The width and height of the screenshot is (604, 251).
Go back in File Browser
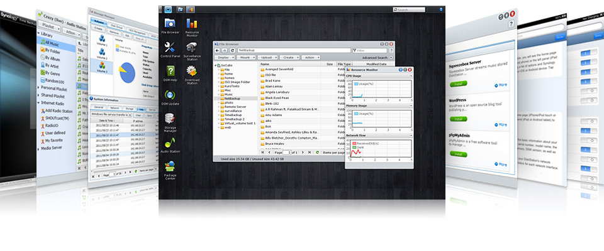coord(217,50)
